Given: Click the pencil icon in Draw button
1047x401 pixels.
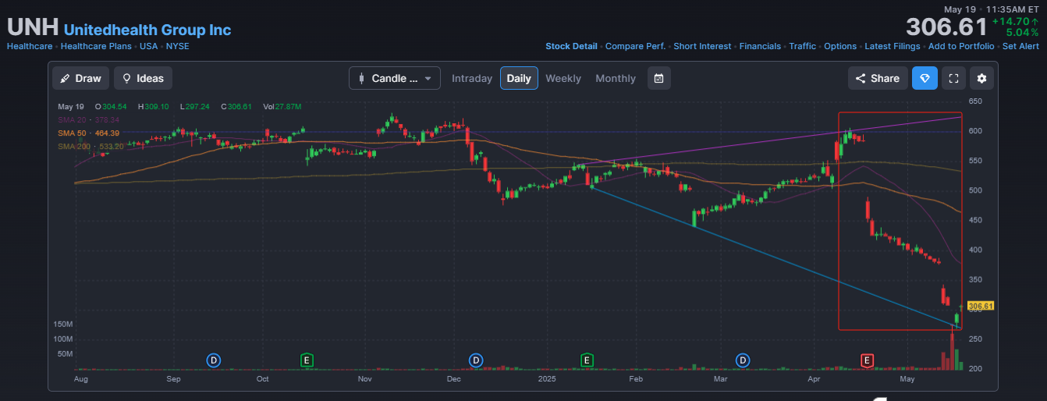Looking at the screenshot, I should tap(65, 78).
